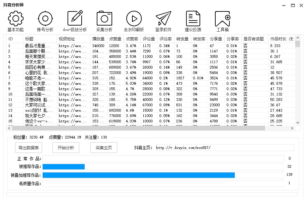This screenshot has height=198, width=307.
Task: Sort by 评论量 column header
Action: pyautogui.click(x=149, y=39)
